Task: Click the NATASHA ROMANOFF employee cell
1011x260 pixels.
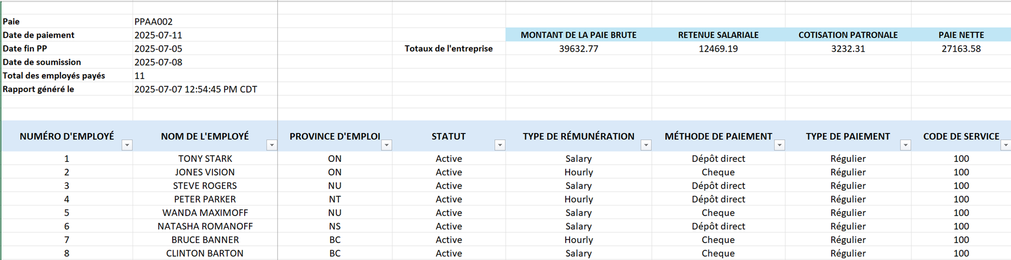Action: click(x=205, y=226)
